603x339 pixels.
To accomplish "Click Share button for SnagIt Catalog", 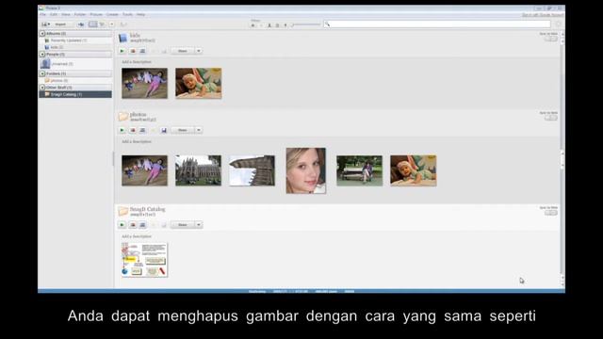I will click(183, 225).
